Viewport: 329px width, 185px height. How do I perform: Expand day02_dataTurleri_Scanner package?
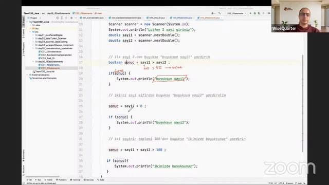pos(33,39)
